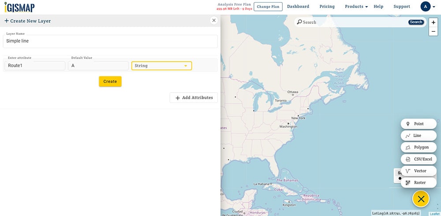The image size is (441, 216).
Task: Open the Pricing page
Action: [x=327, y=7]
